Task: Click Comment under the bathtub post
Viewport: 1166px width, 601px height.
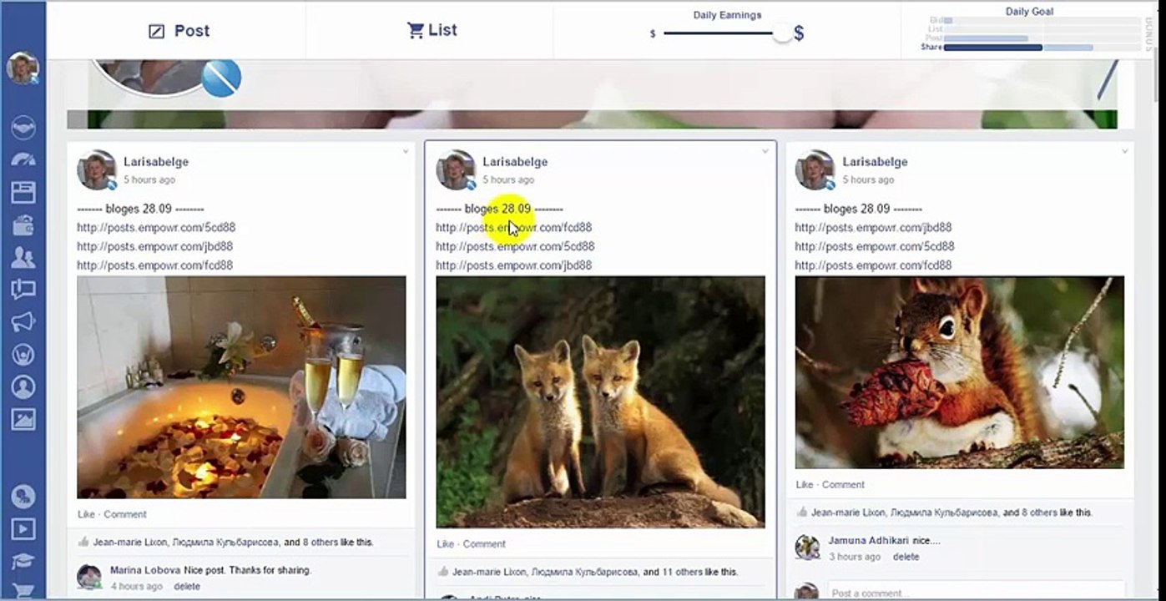Action: (125, 514)
